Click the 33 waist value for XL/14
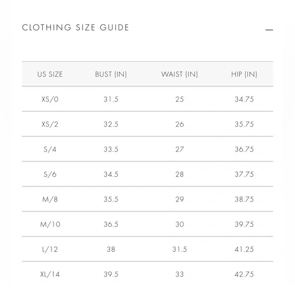The image size is (295, 295). [180, 274]
